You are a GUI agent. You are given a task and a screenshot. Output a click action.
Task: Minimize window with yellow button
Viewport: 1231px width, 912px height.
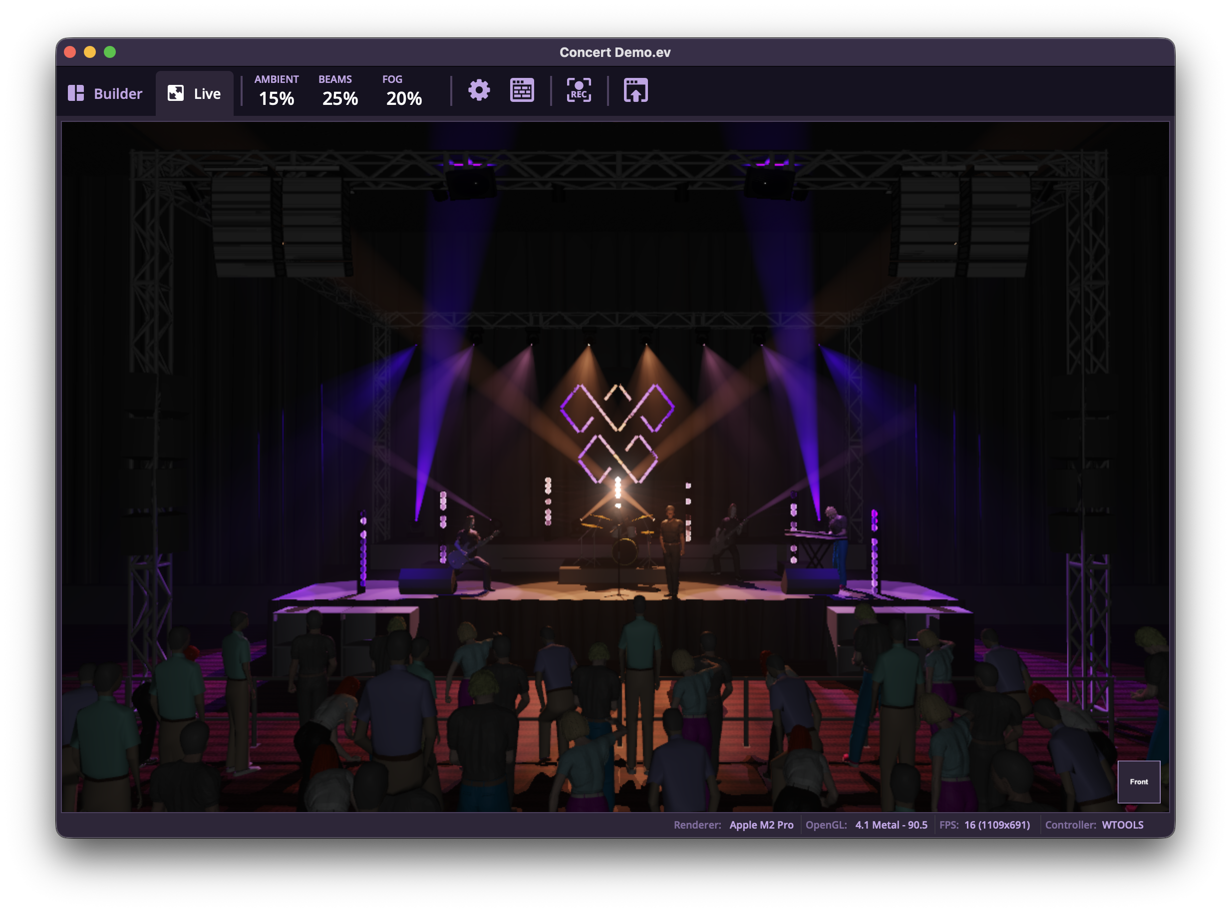point(90,52)
